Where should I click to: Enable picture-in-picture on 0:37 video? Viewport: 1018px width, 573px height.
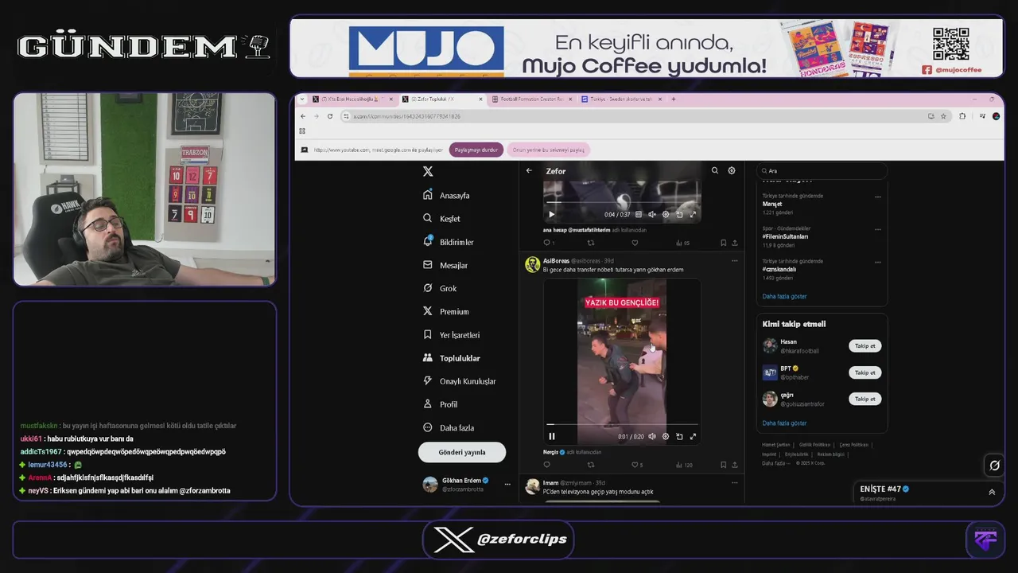pyautogui.click(x=679, y=214)
